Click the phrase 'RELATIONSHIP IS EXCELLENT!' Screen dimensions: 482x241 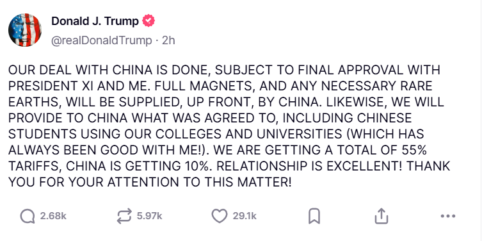click(310, 166)
